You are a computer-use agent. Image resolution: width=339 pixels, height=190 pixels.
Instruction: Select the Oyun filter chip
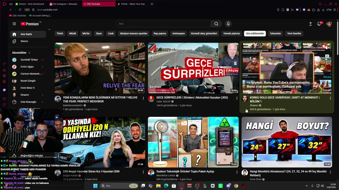coord(99,34)
